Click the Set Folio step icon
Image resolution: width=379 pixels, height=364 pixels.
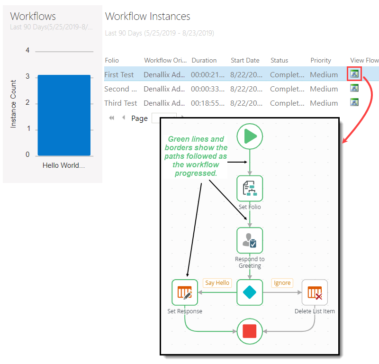[249, 188]
